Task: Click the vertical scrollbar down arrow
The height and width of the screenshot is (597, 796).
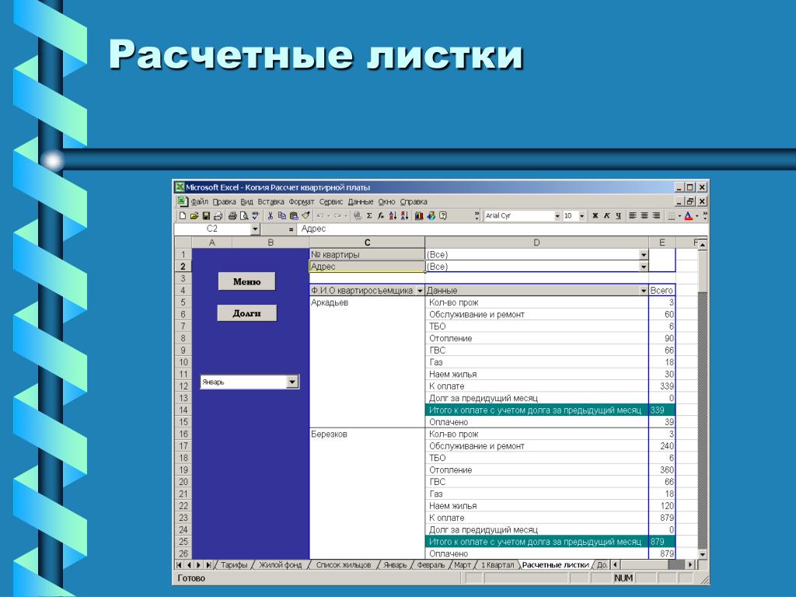Action: pos(703,554)
